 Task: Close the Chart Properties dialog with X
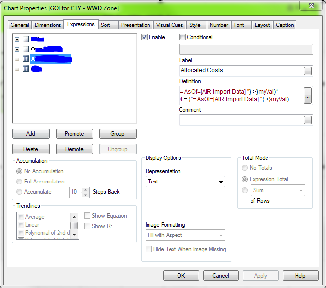(311, 6)
